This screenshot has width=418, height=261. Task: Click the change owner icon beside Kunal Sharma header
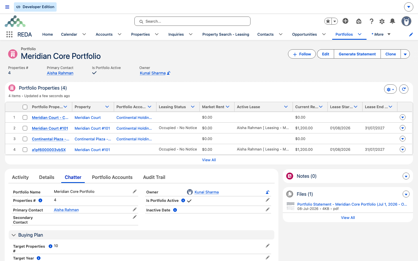click(x=169, y=73)
